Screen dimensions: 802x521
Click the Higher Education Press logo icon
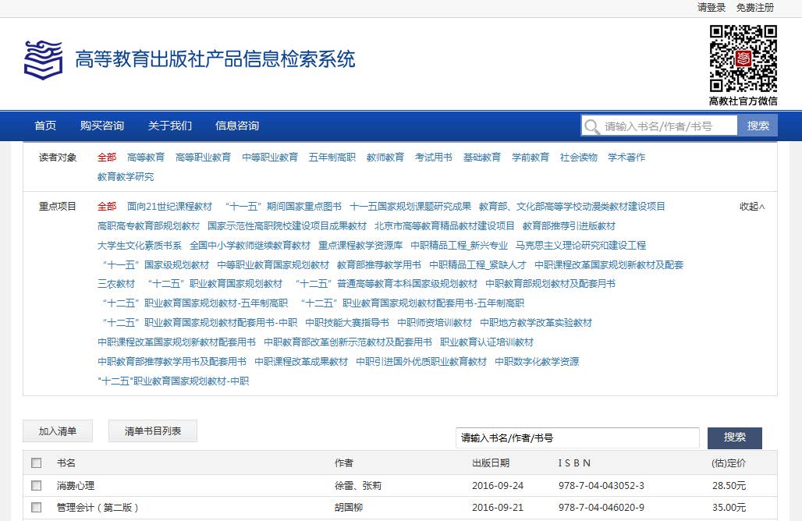coord(44,60)
